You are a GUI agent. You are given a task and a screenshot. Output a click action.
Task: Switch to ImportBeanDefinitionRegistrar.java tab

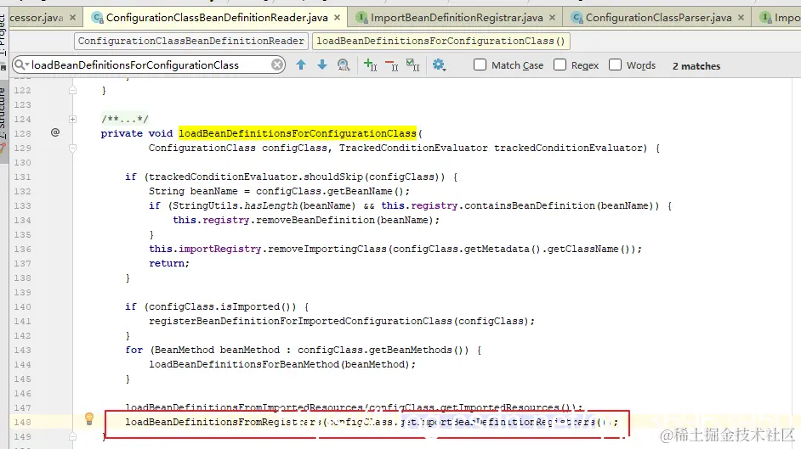[456, 17]
